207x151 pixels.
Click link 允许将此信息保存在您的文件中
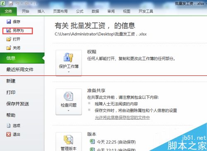click(x=123, y=118)
